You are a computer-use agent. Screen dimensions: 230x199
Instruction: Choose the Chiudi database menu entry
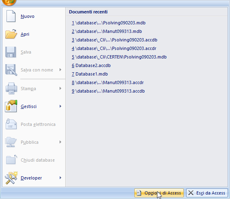34,160
